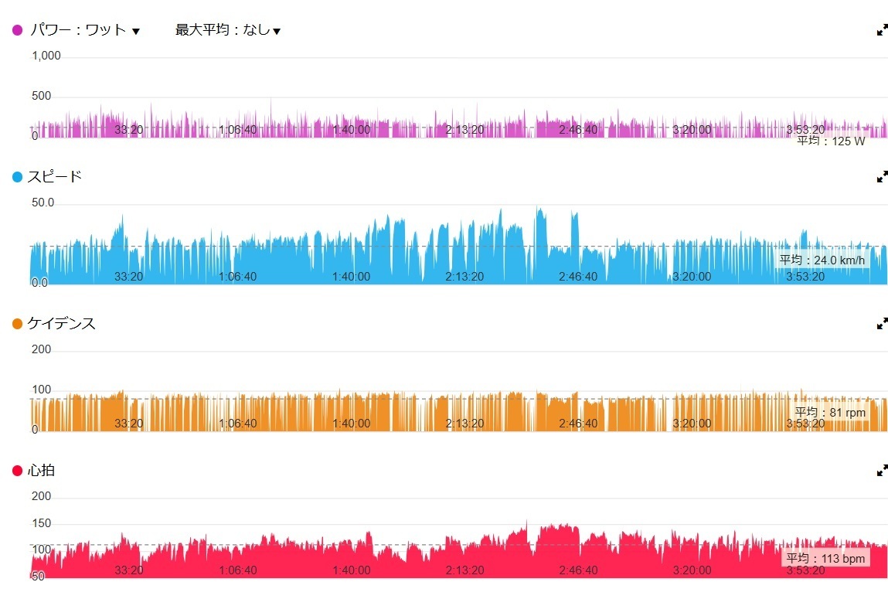Click the 1,000 axis label on power chart
Image resolution: width=888 pixels, height=599 pixels.
(x=46, y=56)
